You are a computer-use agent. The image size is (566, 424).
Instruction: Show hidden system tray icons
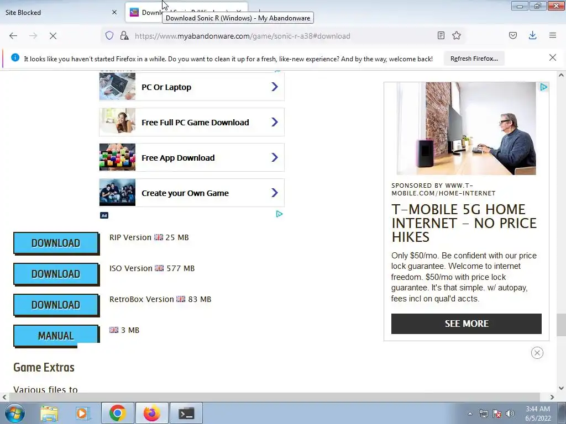(x=470, y=414)
